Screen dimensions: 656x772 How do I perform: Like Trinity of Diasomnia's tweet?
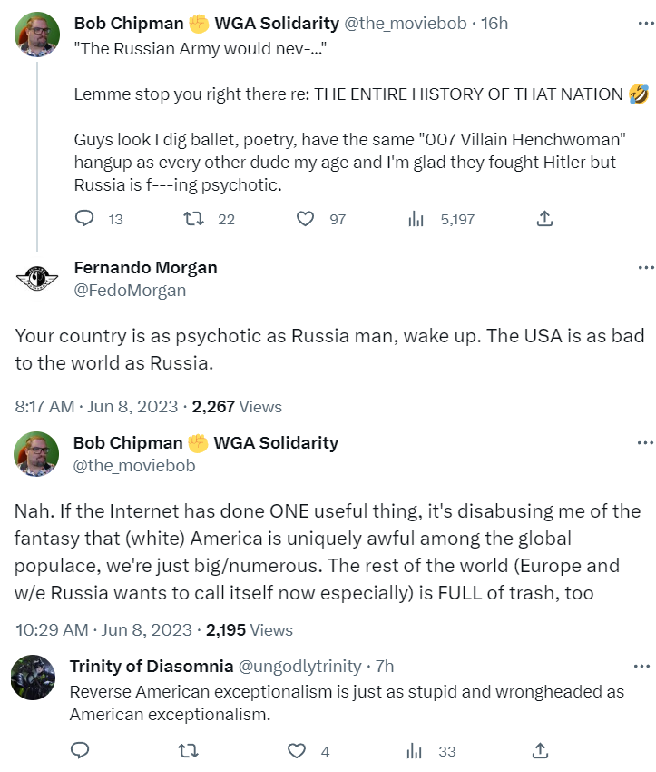click(x=297, y=750)
